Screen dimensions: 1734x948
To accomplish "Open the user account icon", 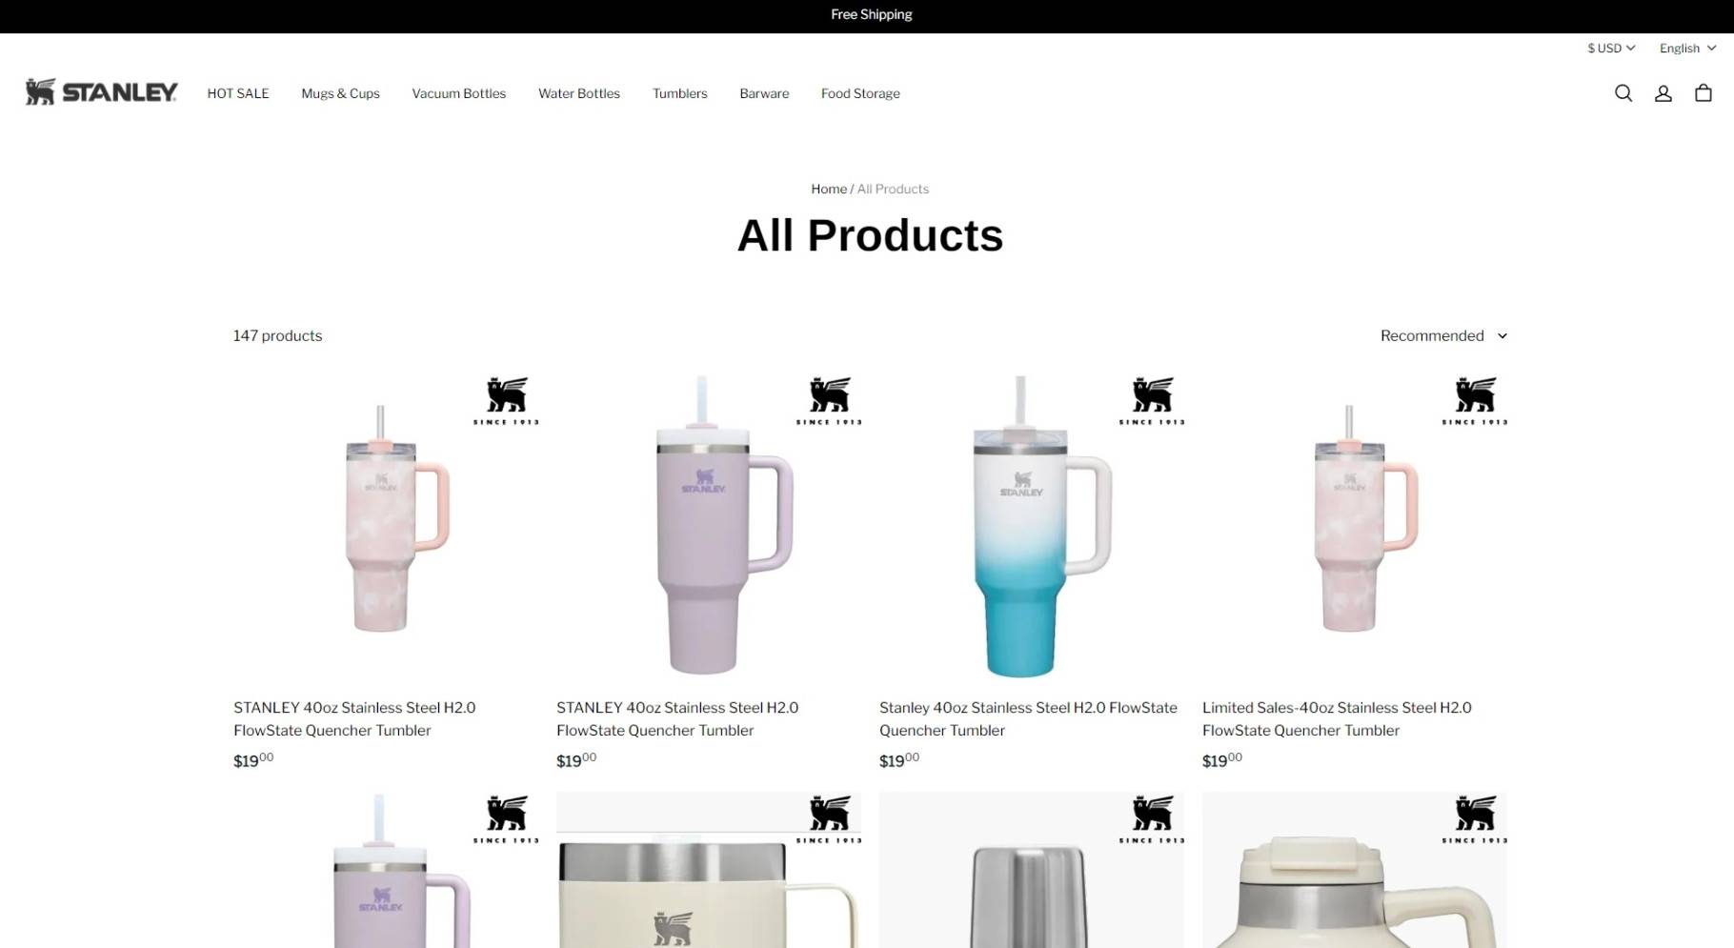I will [1663, 93].
